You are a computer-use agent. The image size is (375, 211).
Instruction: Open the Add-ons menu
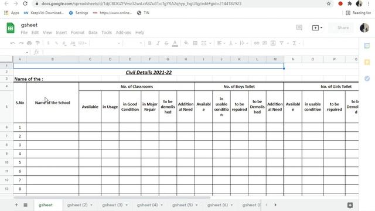124,33
